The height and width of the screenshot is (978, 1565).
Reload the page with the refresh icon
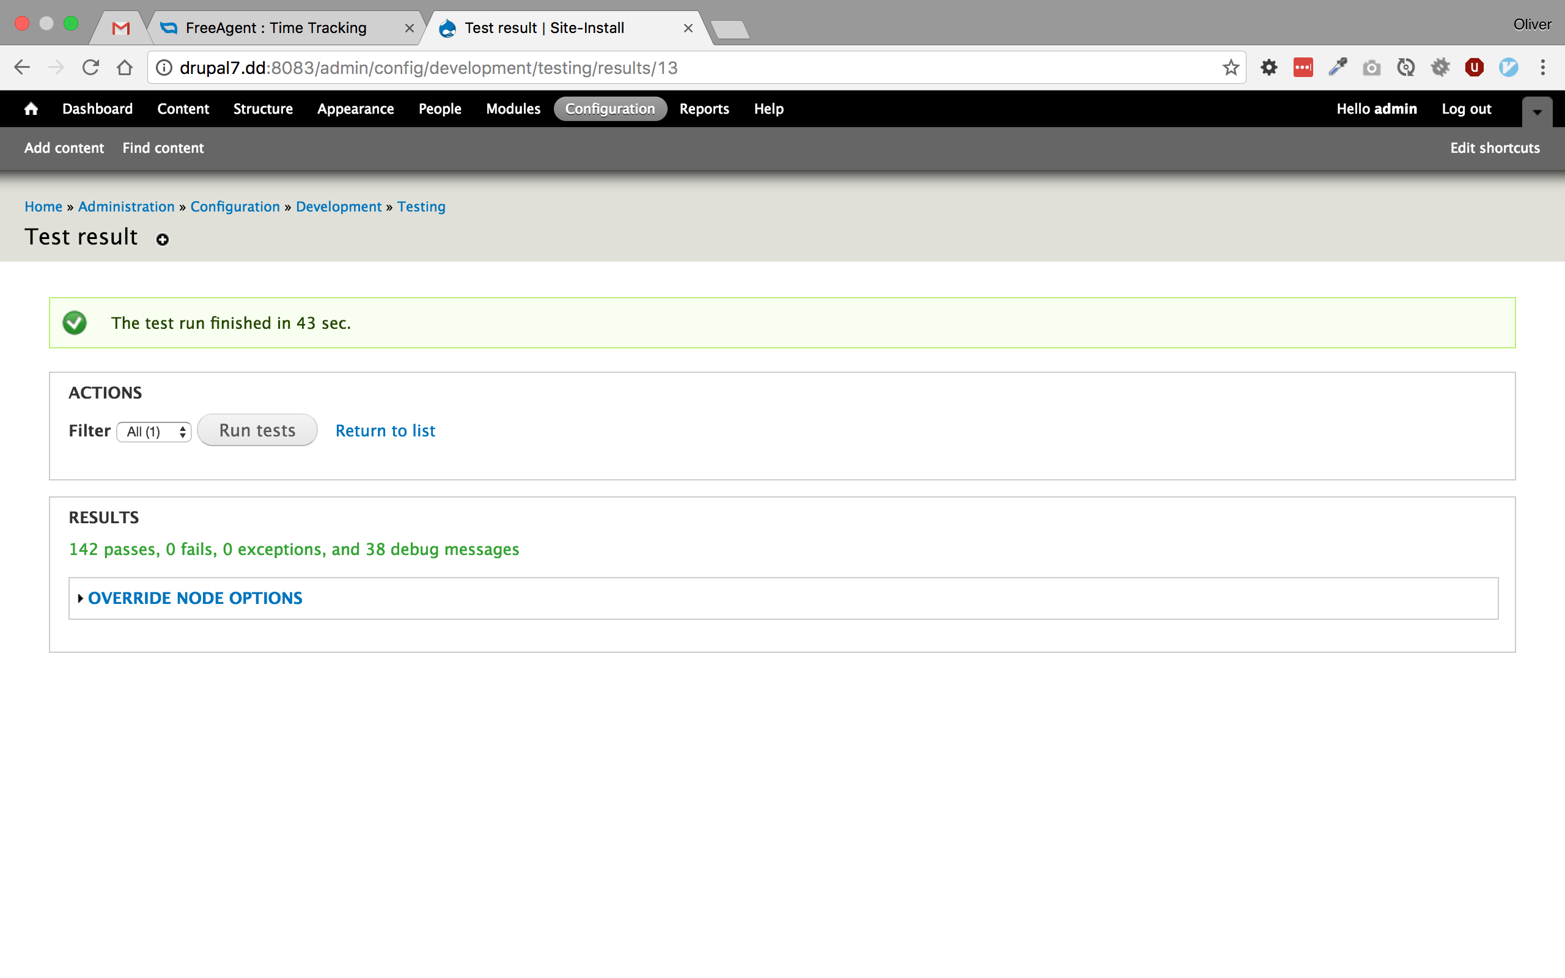pos(90,67)
